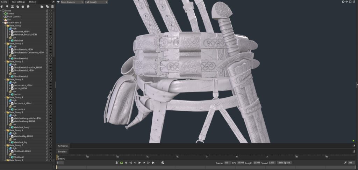Click the timeline link icon
Viewport: 358px width, 170px height.
(345, 163)
